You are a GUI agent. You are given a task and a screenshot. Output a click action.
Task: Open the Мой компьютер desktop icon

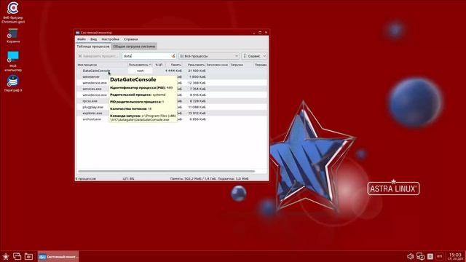(x=13, y=60)
